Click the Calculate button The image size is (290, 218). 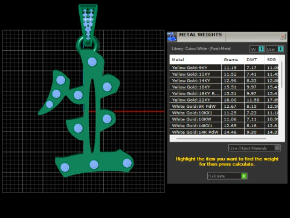227,176
